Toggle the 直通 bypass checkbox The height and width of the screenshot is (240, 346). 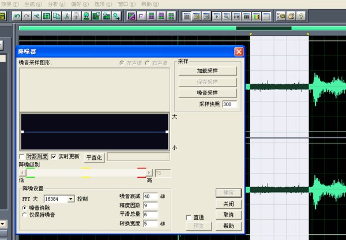pyautogui.click(x=189, y=217)
